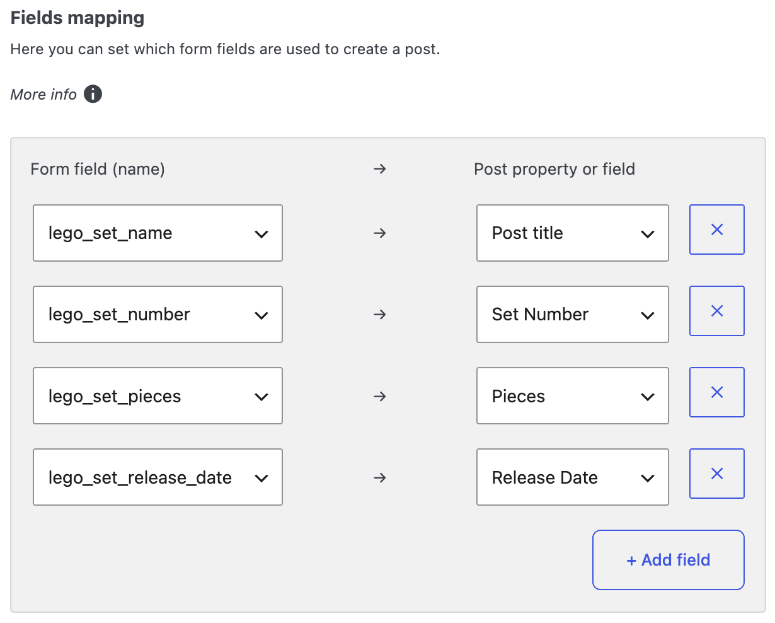Click the Add field button
Viewport: 775px width, 623px height.
tap(669, 560)
